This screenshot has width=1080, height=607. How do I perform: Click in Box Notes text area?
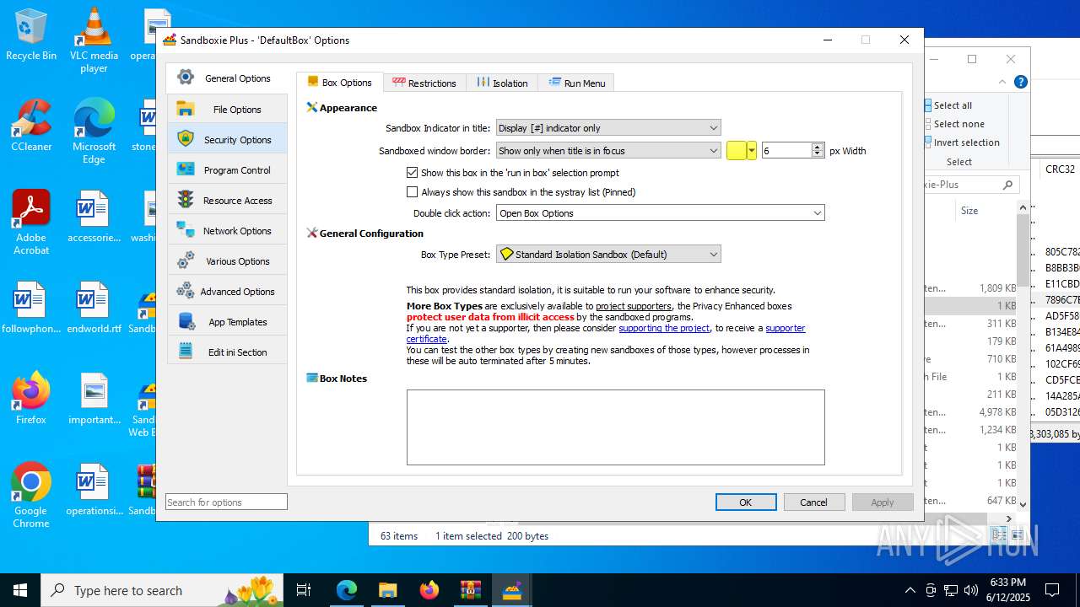615,427
